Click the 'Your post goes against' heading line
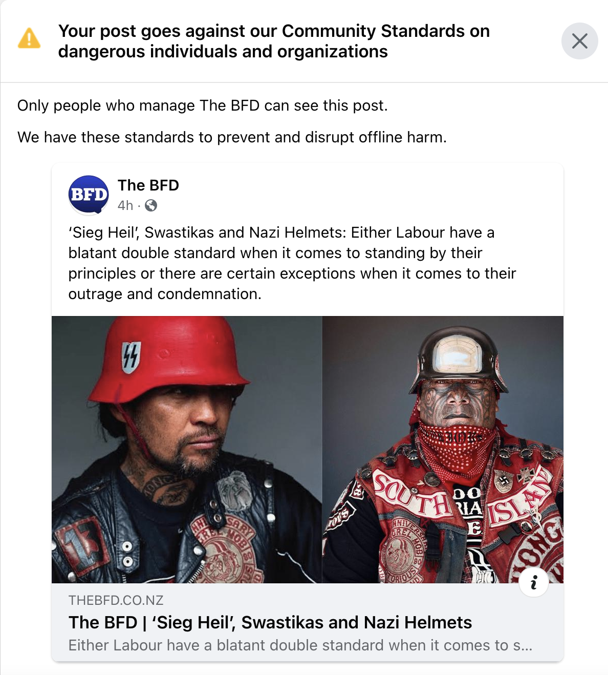The image size is (608, 675). pos(274,31)
